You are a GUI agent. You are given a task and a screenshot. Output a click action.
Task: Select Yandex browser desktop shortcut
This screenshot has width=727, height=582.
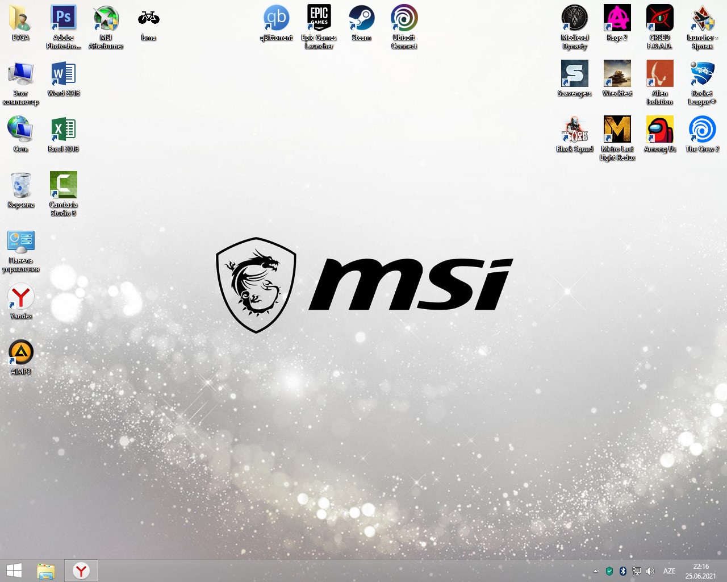point(20,302)
